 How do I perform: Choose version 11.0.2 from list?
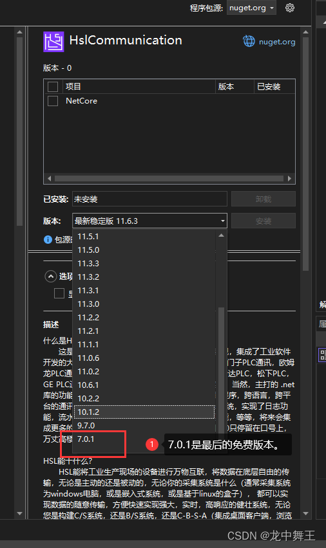[x=144, y=372]
